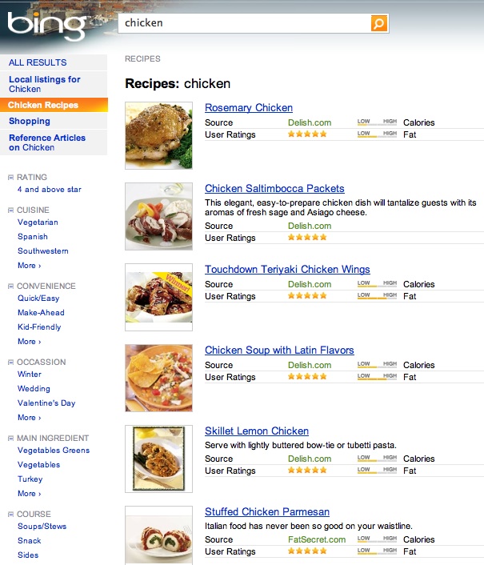The width and height of the screenshot is (484, 565).
Task: Click the Calories low-high meter for Rosemary Chicken
Action: 377,122
